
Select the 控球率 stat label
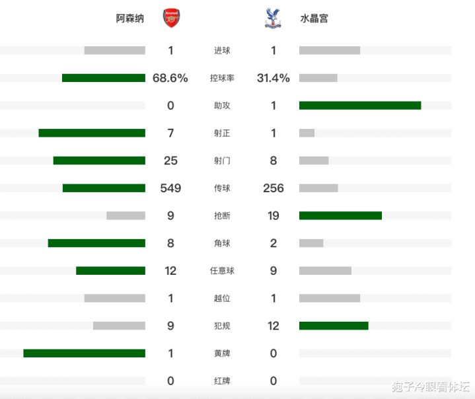coord(222,78)
